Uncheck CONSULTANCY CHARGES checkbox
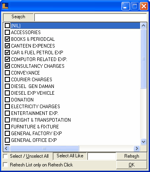150x172 pixels. point(7,66)
